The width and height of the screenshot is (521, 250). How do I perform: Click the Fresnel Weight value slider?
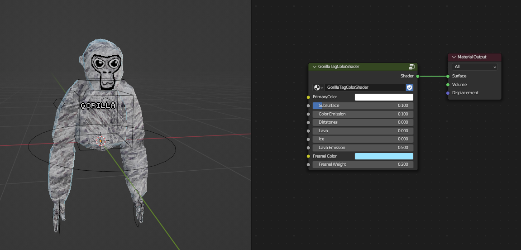pyautogui.click(x=363, y=164)
